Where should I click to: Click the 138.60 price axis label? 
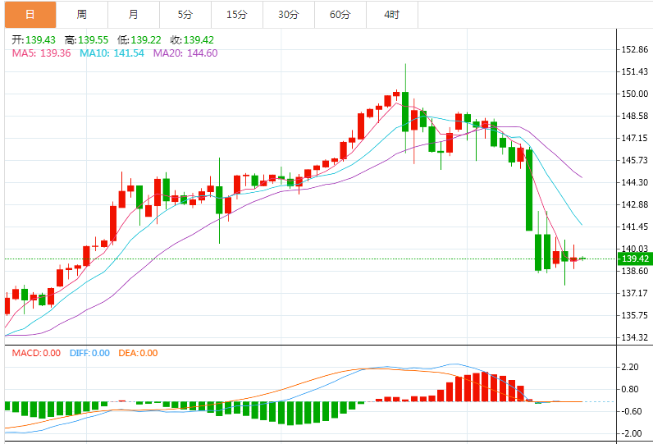coord(635,271)
